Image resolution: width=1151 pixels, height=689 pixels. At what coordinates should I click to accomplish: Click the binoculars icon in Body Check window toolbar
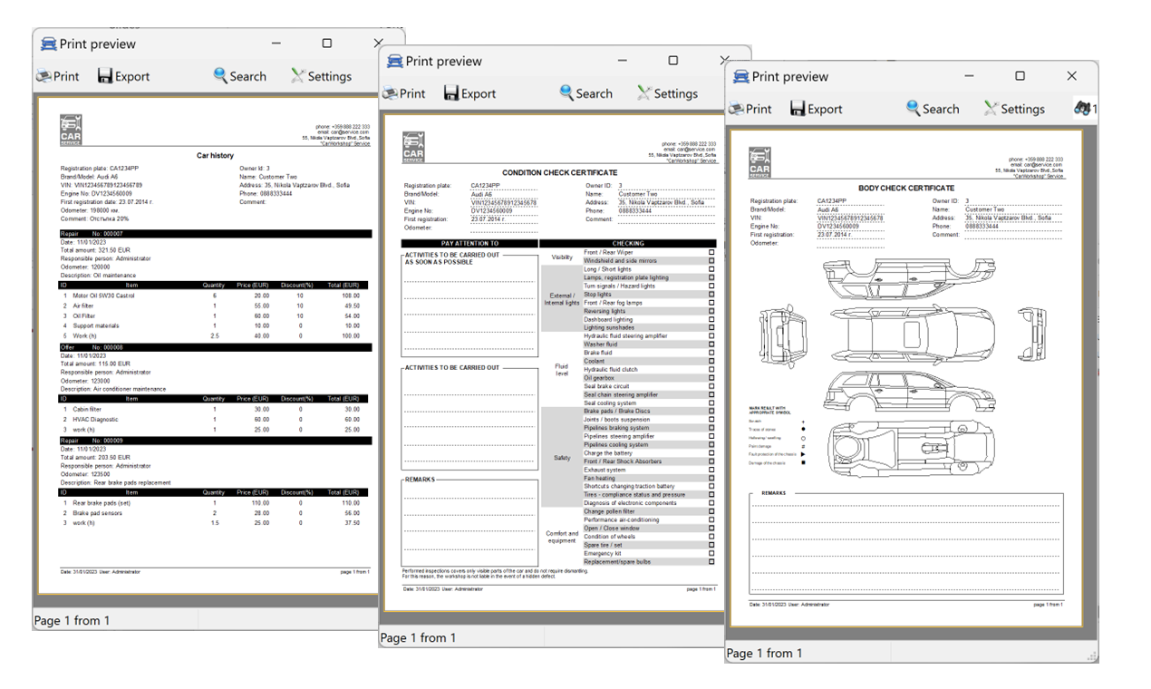click(1082, 108)
